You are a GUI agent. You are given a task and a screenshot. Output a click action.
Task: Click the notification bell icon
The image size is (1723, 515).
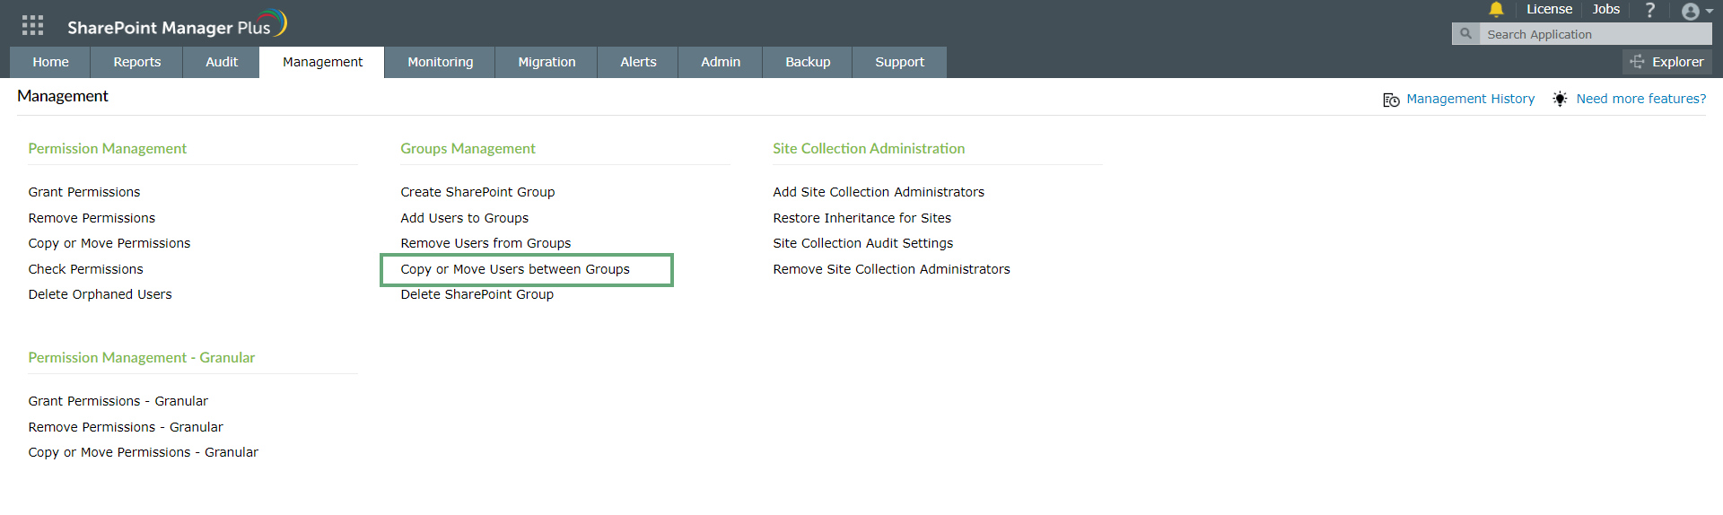[x=1496, y=10]
